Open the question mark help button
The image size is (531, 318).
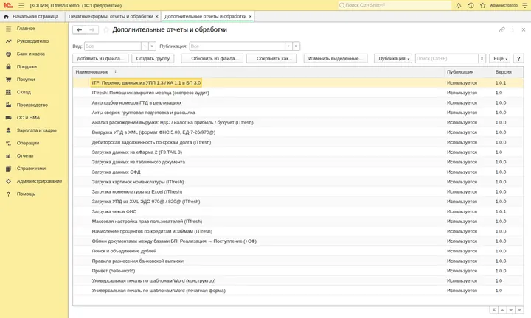coord(518,58)
